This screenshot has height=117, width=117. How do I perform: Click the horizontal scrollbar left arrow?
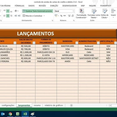[x=110, y=105]
